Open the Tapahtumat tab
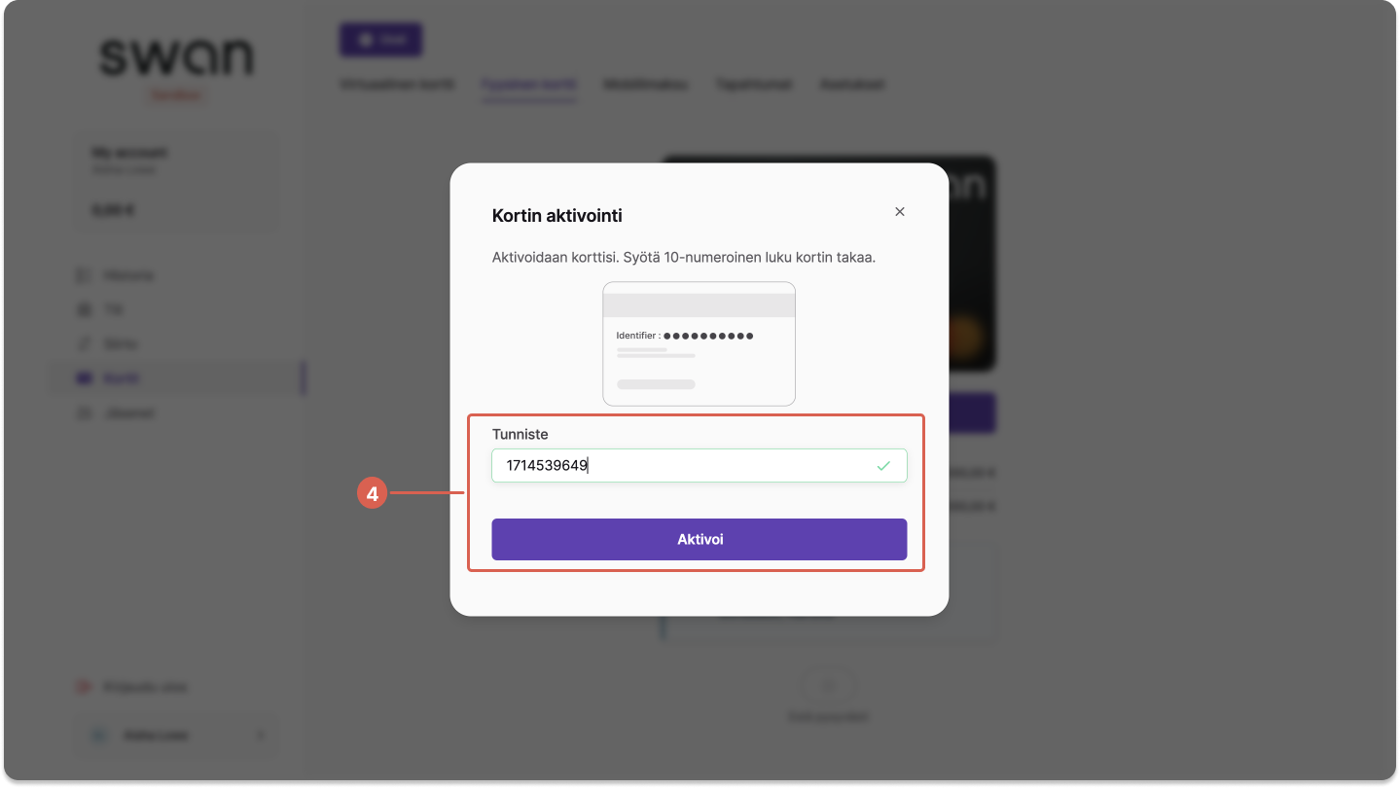 point(753,85)
